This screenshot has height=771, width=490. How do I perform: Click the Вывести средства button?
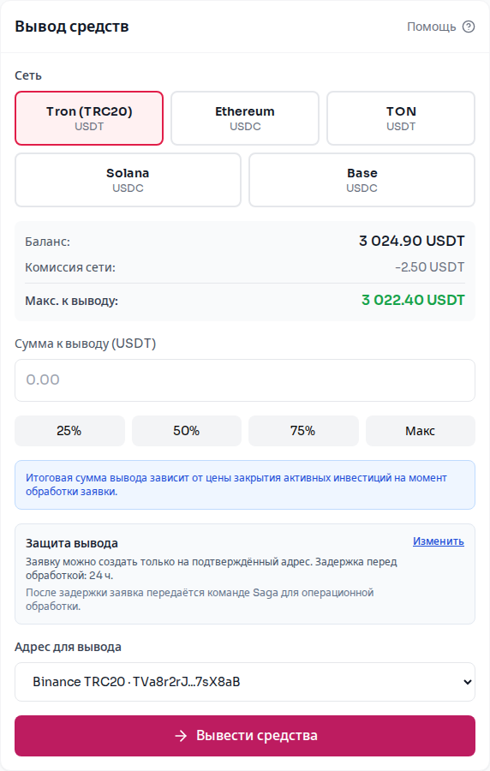click(x=245, y=736)
